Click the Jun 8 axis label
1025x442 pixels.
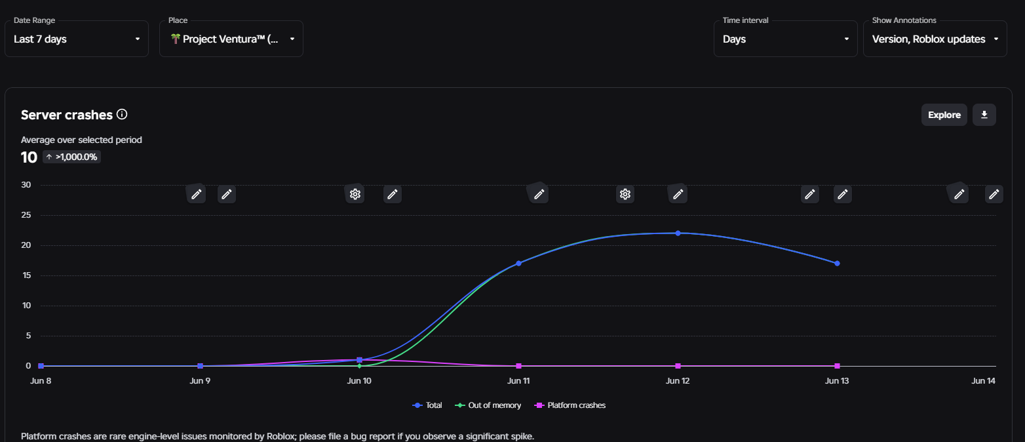pos(41,381)
